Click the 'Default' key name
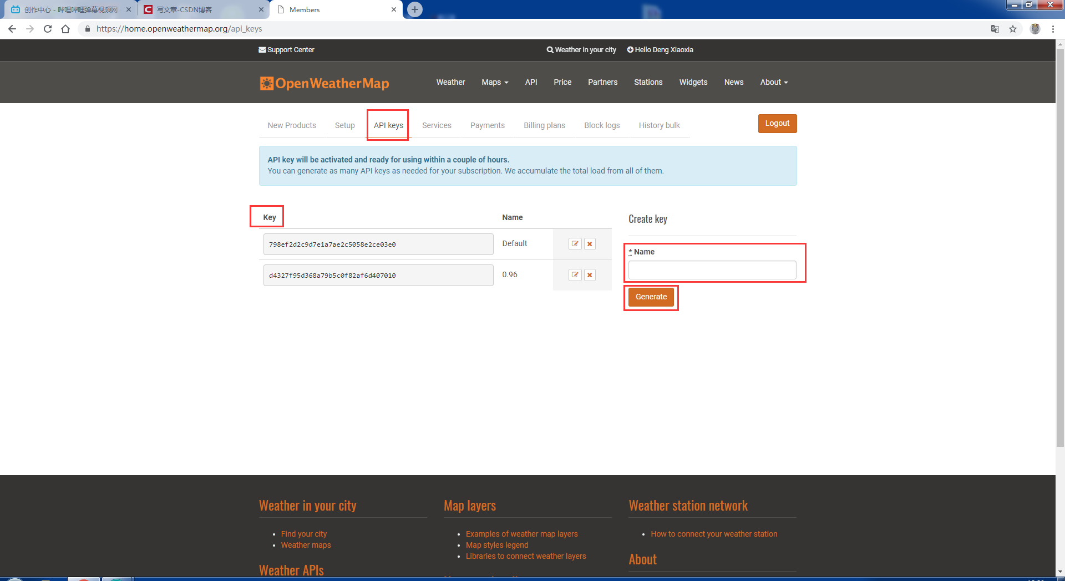 pyautogui.click(x=514, y=243)
